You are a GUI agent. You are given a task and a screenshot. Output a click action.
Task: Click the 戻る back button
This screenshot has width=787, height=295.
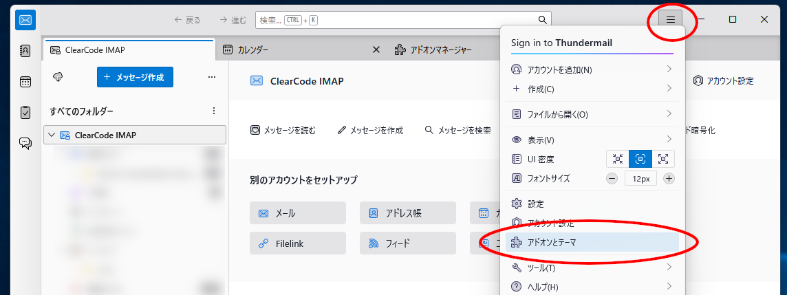coord(187,20)
